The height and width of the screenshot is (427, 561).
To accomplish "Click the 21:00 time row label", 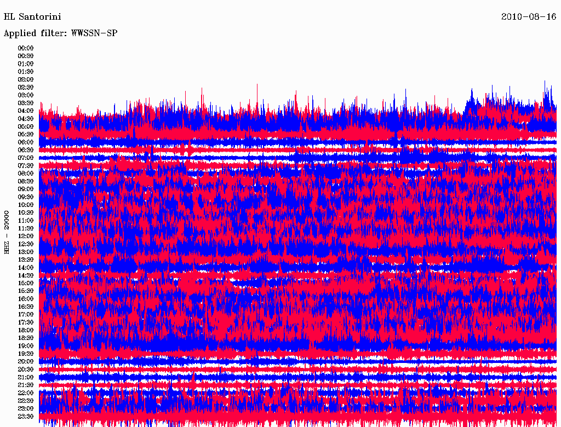I will click(26, 378).
